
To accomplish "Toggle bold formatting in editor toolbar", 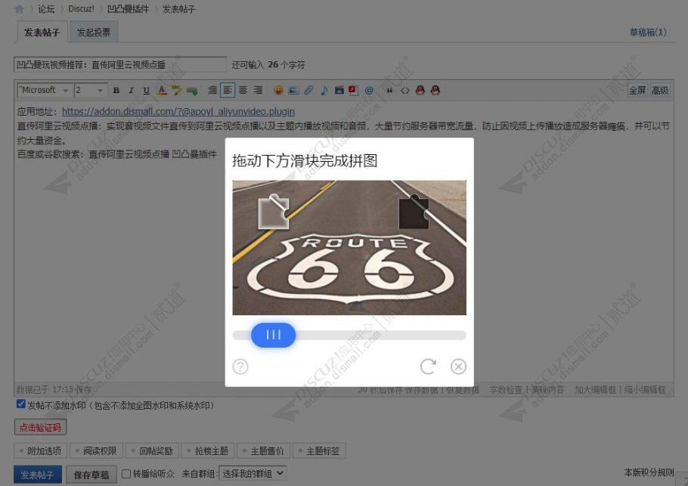I will click(116, 91).
